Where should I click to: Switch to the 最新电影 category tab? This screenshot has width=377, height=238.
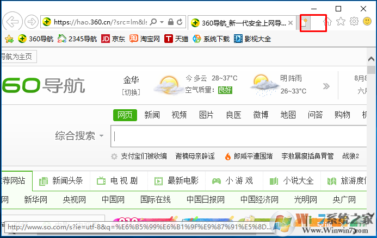pyautogui.click(x=176, y=181)
